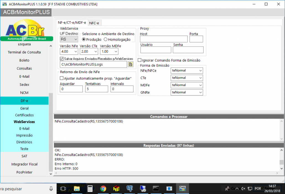Select the Boleto sidebar item
The width and height of the screenshot is (285, 194).
pyautogui.click(x=24, y=60)
